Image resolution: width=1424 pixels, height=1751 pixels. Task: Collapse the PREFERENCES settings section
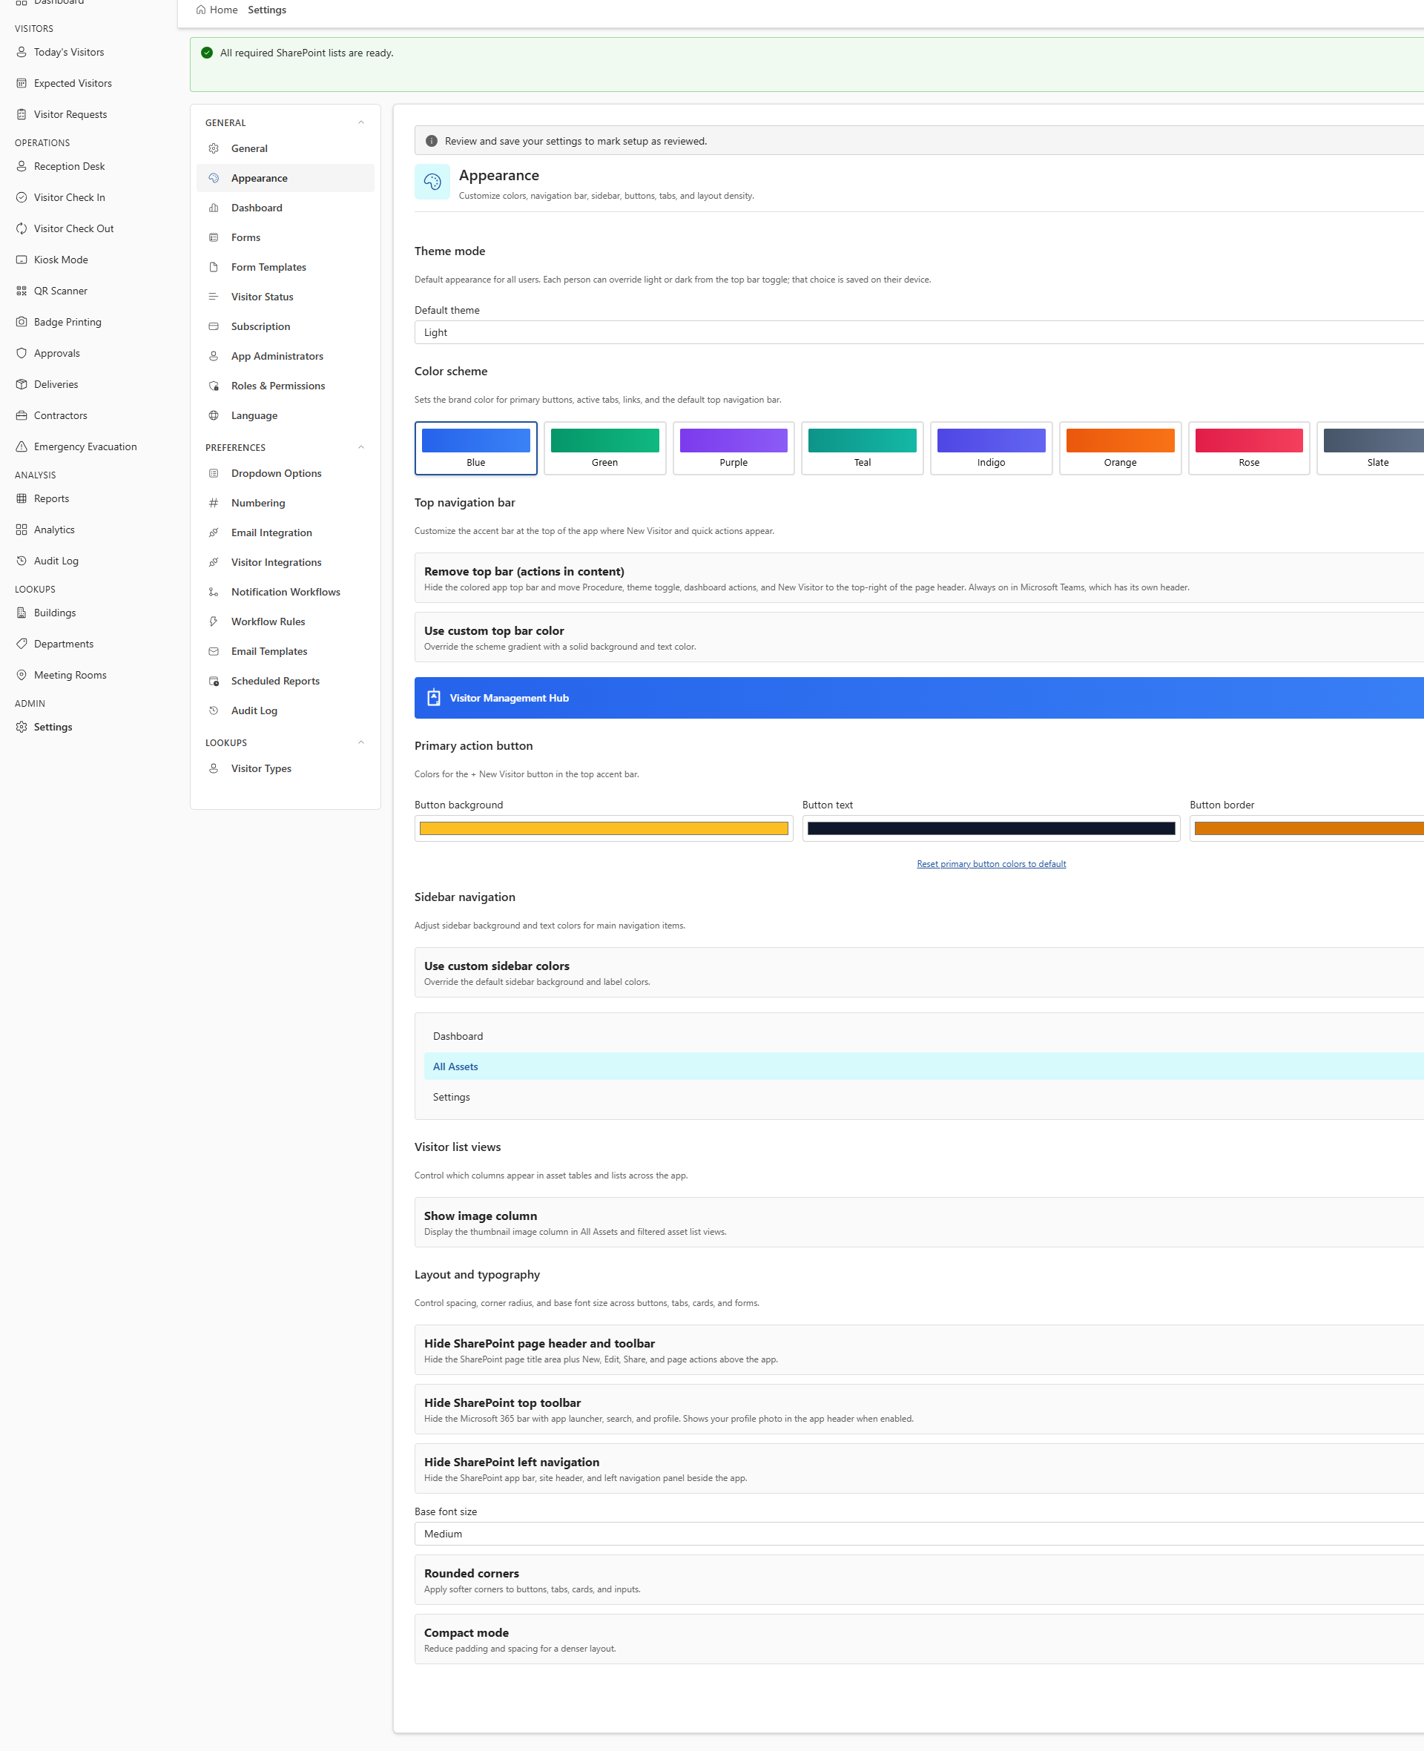(x=361, y=448)
